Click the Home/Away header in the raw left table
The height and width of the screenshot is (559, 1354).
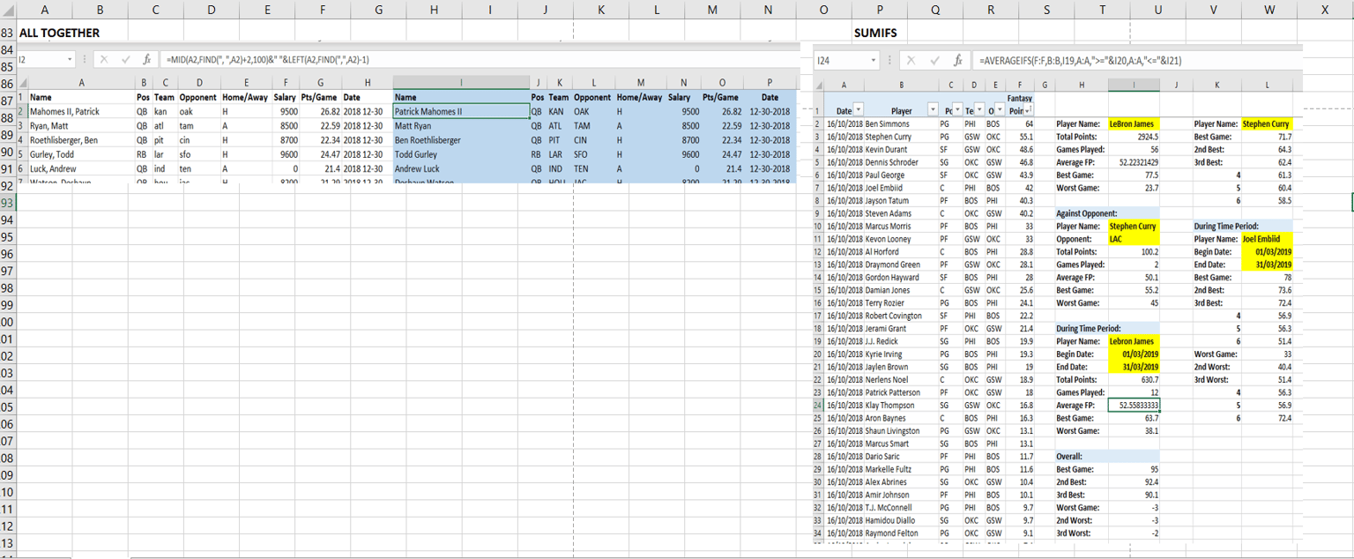click(x=247, y=97)
